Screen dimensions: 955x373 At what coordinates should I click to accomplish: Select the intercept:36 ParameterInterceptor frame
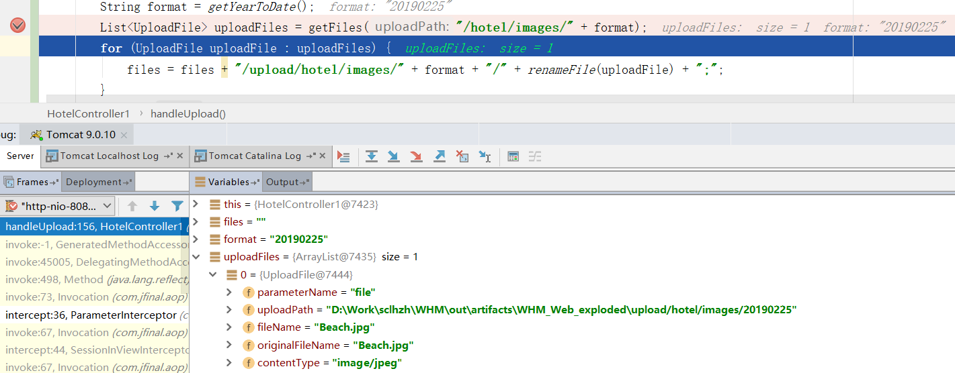tap(94, 315)
